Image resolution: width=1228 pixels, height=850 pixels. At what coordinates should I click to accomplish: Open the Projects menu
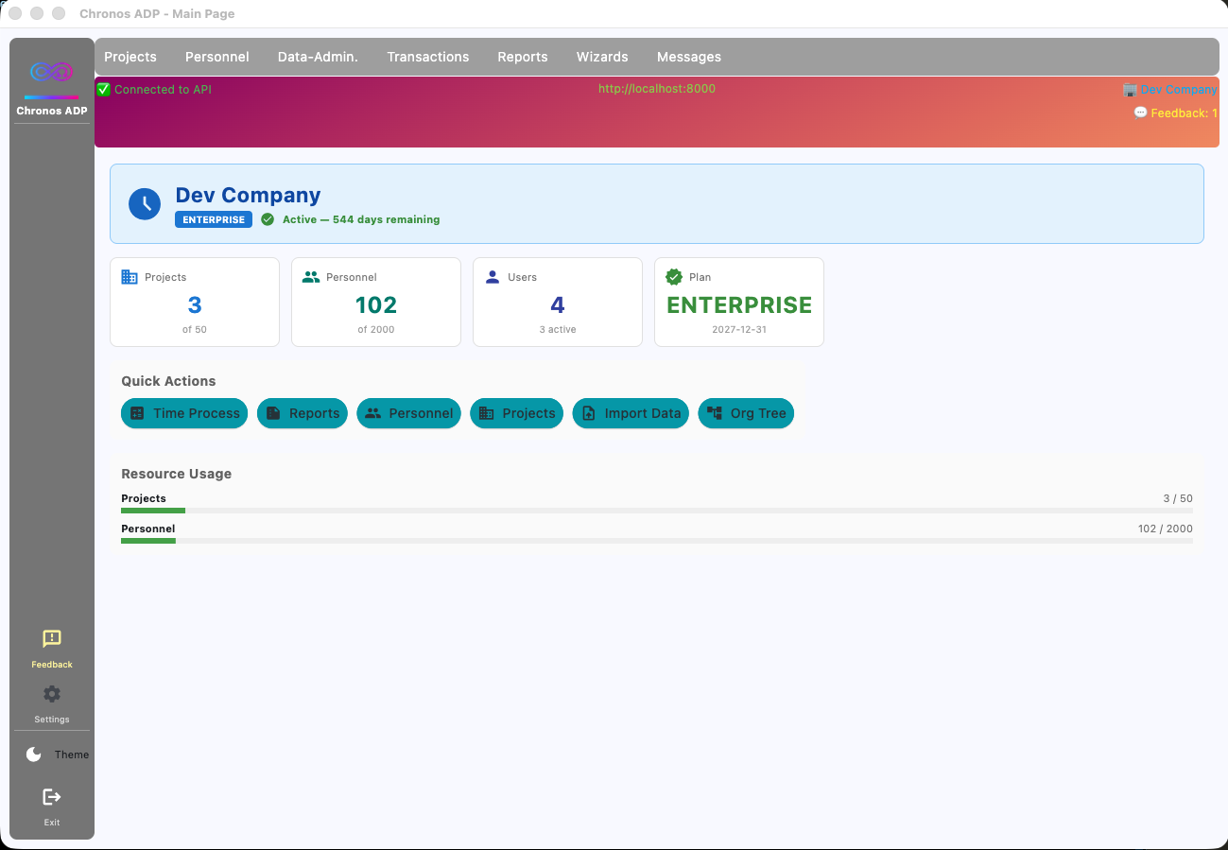click(x=130, y=57)
